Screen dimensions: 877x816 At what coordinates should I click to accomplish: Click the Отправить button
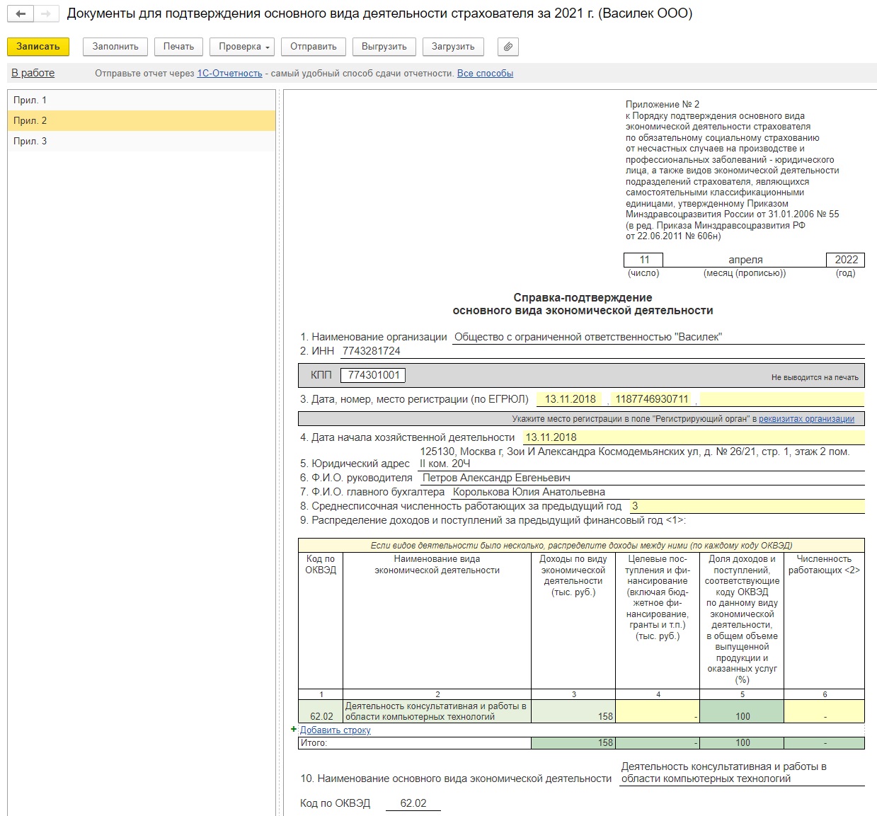pos(314,47)
